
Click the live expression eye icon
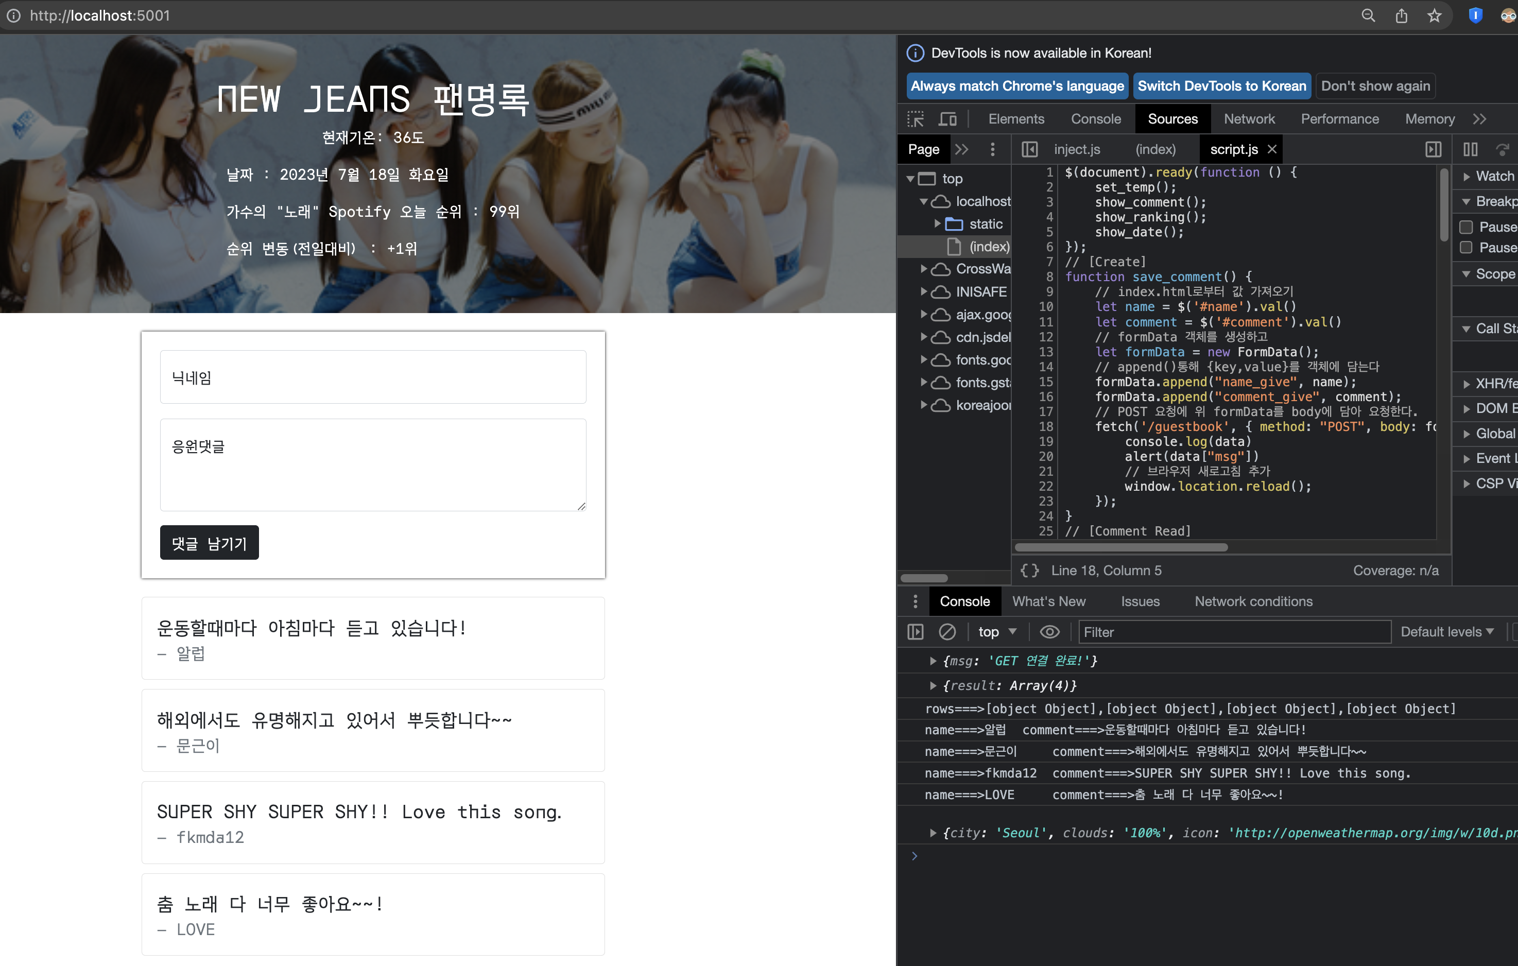coord(1049,632)
